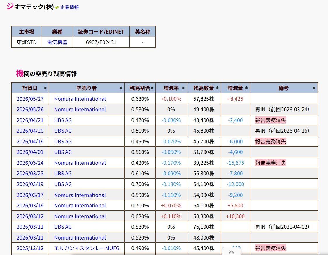Click the +8,425 change value
This screenshot has width=328, height=255.
(x=235, y=99)
